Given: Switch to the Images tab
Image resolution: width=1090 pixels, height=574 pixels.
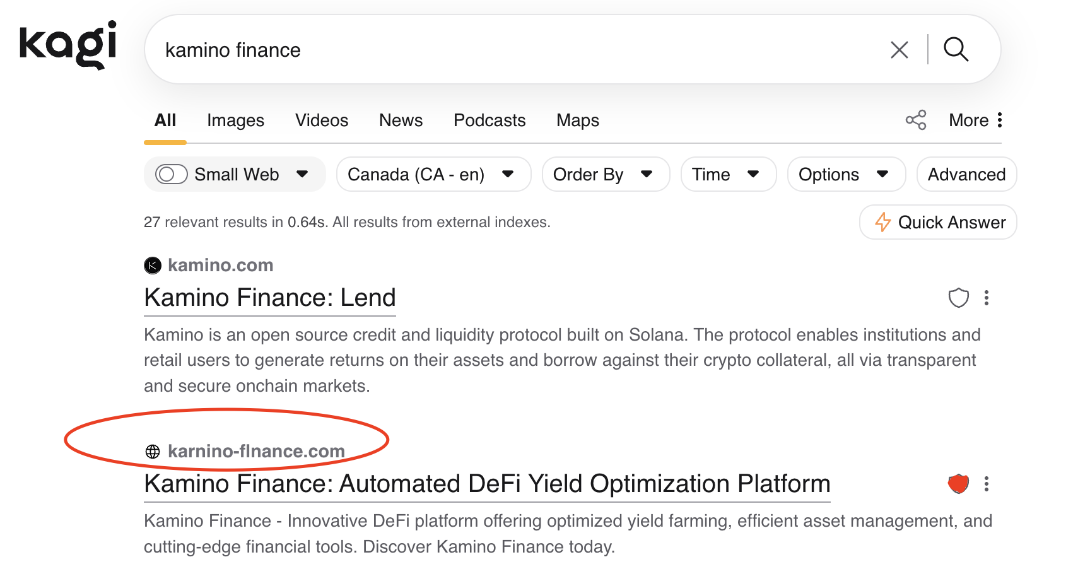Looking at the screenshot, I should tap(235, 120).
